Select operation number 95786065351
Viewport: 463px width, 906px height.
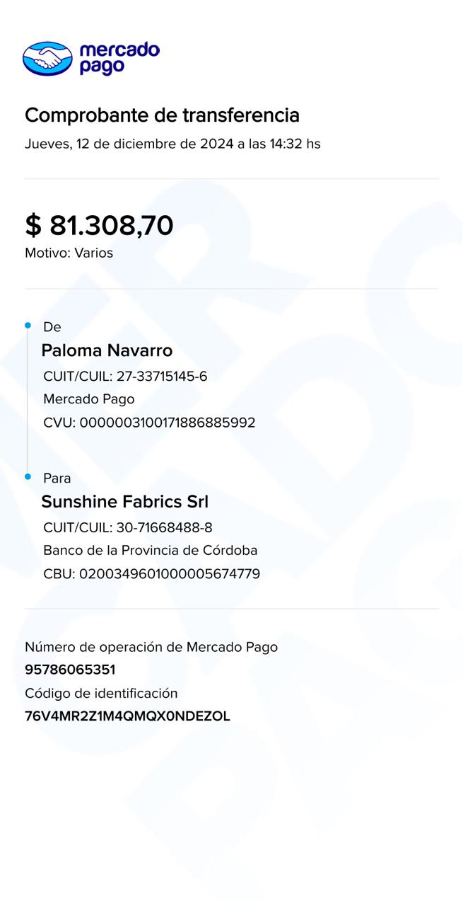(70, 670)
